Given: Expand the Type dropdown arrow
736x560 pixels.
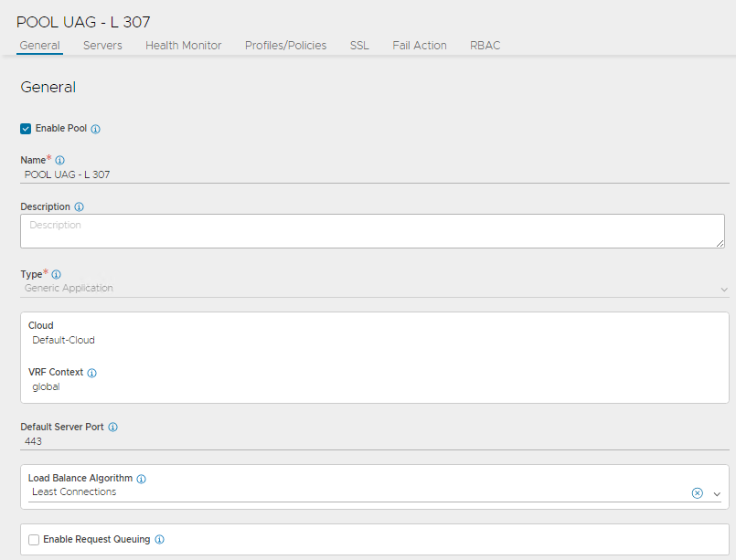Looking at the screenshot, I should 724,290.
